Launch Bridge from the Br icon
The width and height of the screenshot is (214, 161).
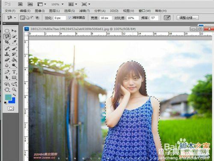pyautogui.click(x=20, y=4)
